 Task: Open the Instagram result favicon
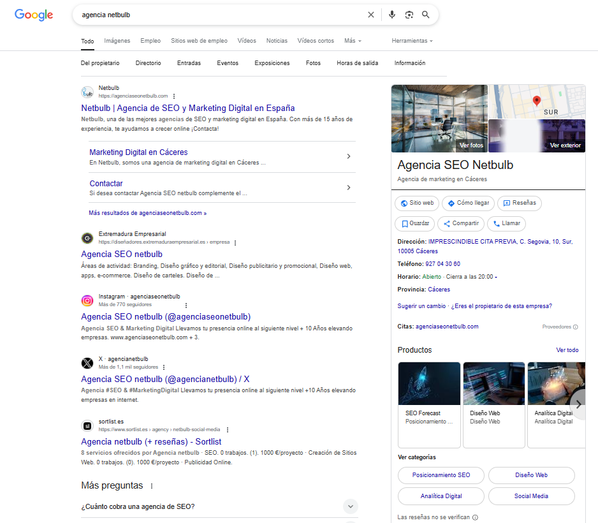(x=87, y=300)
